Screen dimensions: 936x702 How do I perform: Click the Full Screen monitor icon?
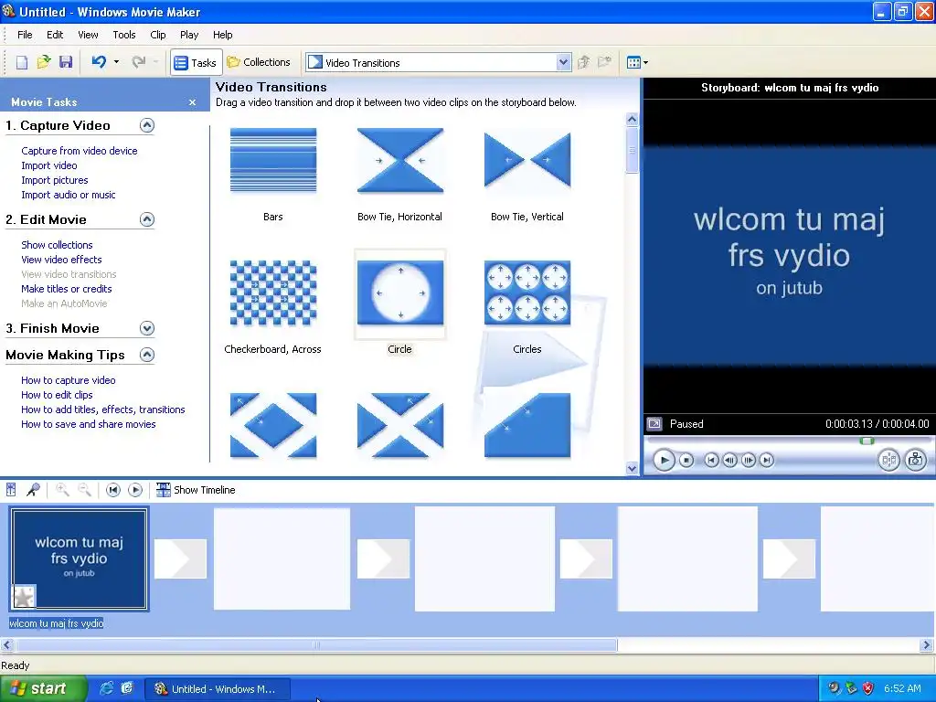(x=654, y=424)
